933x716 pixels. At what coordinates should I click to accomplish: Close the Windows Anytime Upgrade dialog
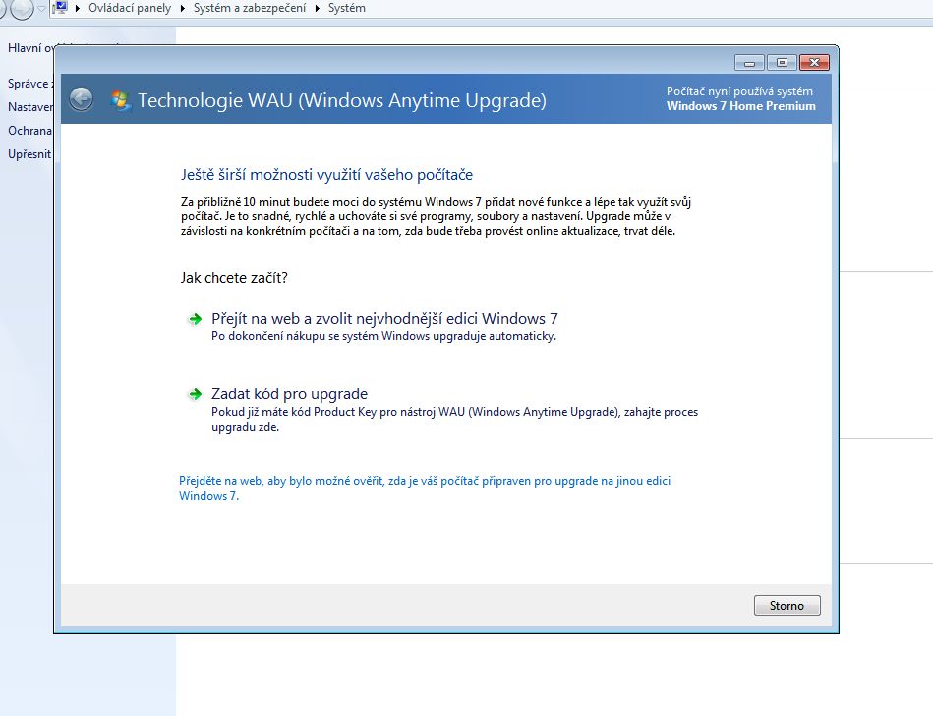coord(815,63)
